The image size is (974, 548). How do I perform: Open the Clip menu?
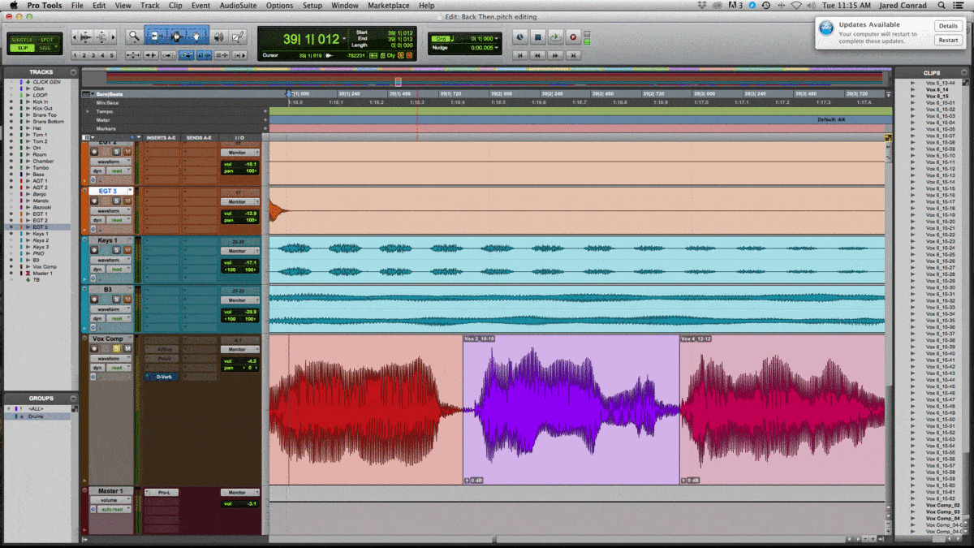(x=175, y=5)
